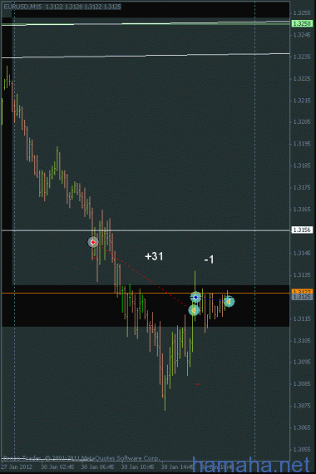
Task: Select the blue dotted trade connection line
Action: (x=212, y=299)
